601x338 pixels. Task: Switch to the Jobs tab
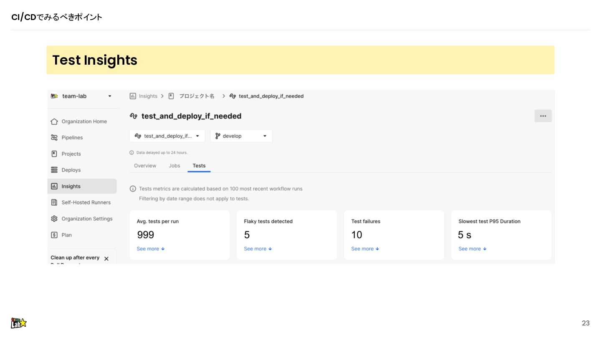click(174, 166)
